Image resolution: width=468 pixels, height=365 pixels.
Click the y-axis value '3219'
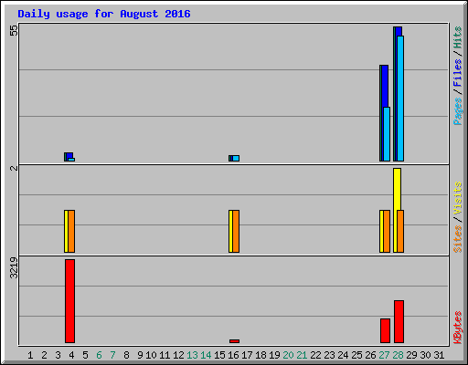(14, 267)
